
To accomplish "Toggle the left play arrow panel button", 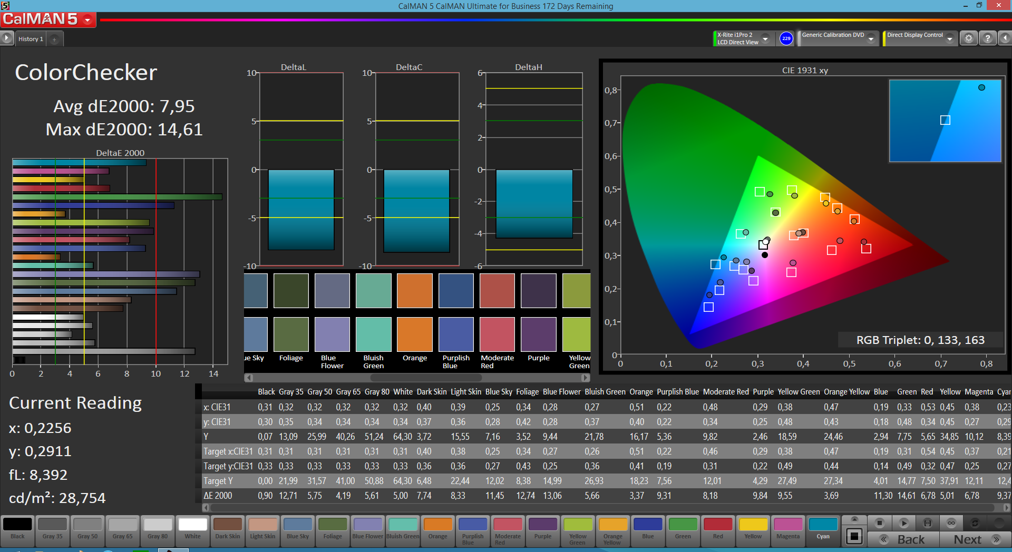I will (x=6, y=38).
